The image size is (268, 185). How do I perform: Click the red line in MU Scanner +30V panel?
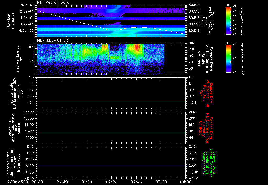[x=111, y=101]
